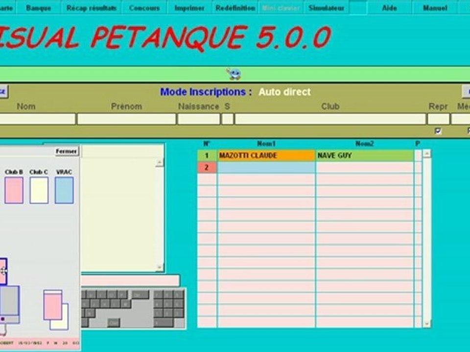Click the blue Nom1 cell of row 2

[x=266, y=167]
